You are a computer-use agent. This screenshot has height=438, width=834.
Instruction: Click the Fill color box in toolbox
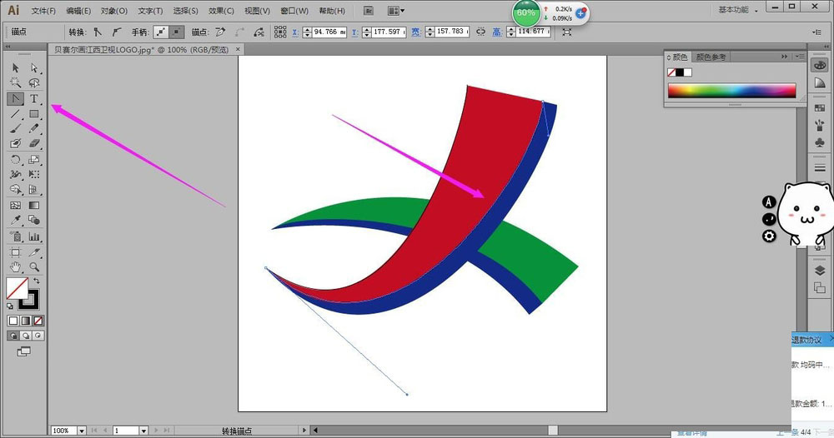pos(17,288)
